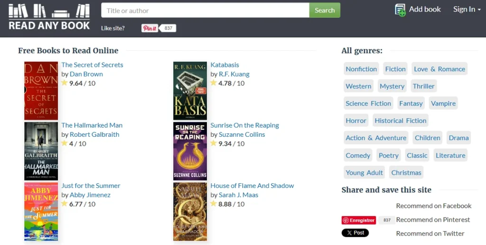
Task: Click the star next to 4 / 10
Action: [65, 143]
